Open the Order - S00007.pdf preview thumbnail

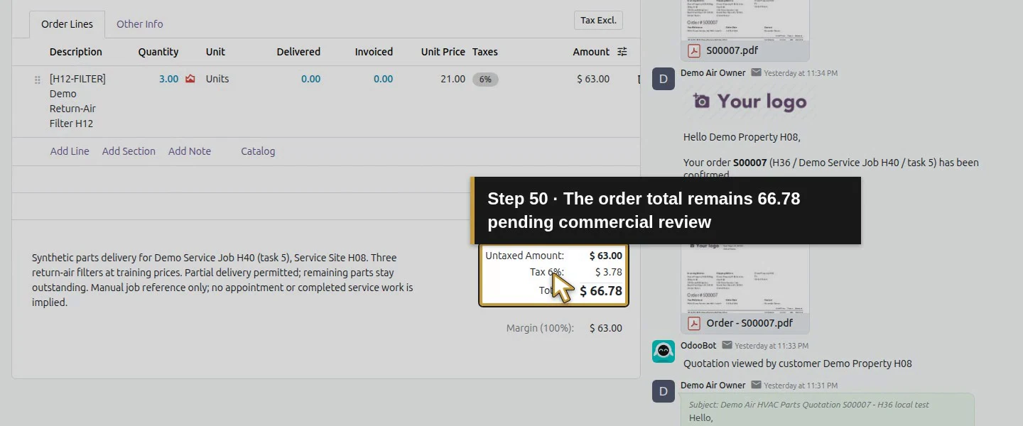pyautogui.click(x=745, y=278)
